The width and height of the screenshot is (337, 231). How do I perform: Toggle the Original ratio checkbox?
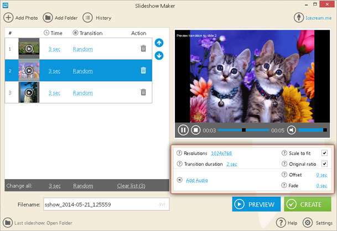(324, 164)
